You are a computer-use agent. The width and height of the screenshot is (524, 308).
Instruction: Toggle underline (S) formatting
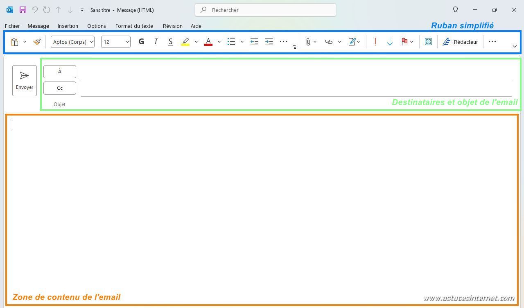[x=170, y=42]
